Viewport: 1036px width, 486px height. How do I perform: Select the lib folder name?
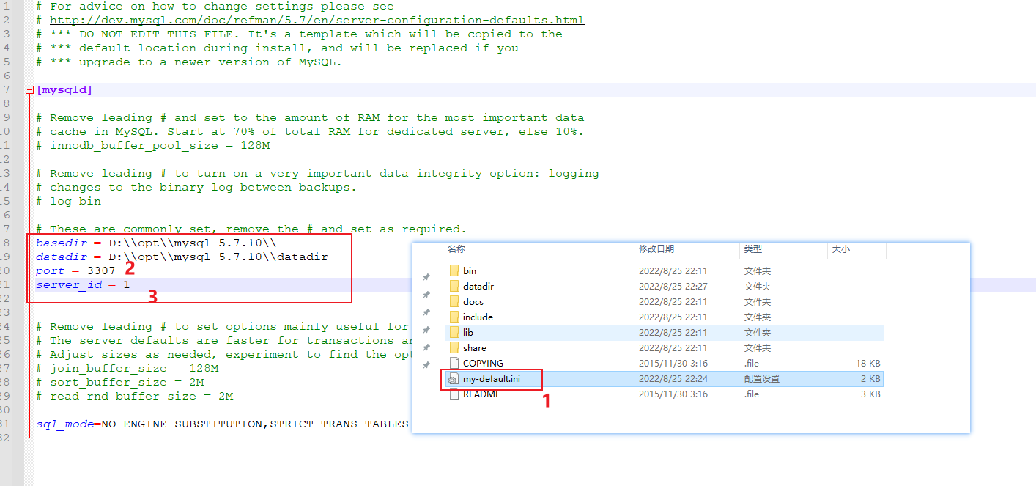point(468,333)
